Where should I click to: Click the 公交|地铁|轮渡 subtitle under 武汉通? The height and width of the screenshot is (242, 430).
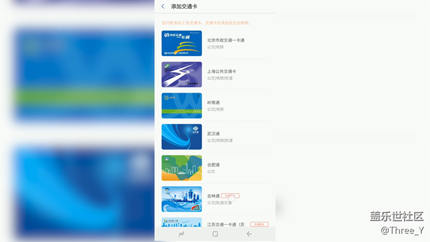[x=220, y=140]
